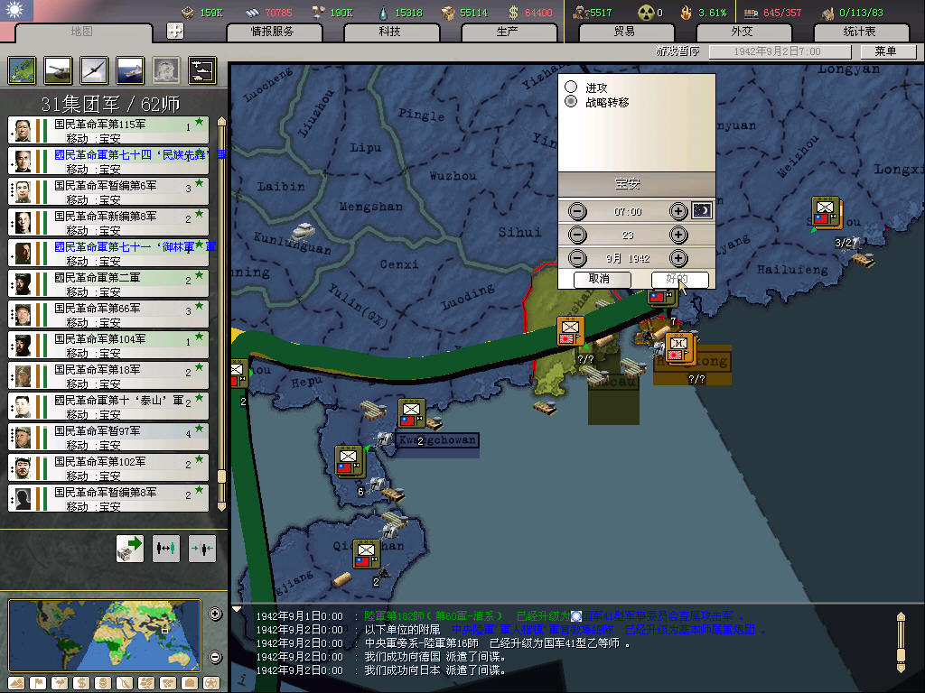Image resolution: width=925 pixels, height=693 pixels.
Task: Open the 外交 tab
Action: coord(743,32)
